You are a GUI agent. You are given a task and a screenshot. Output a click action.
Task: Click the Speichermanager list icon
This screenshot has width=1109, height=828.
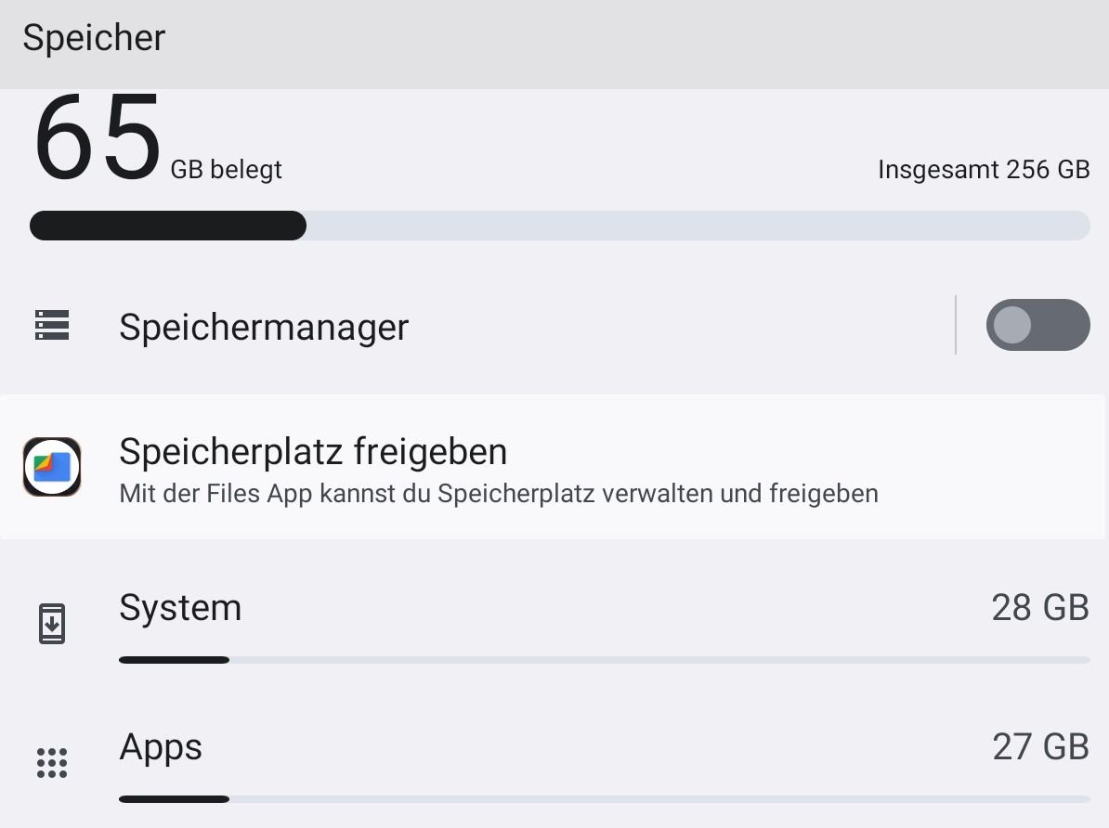point(52,325)
